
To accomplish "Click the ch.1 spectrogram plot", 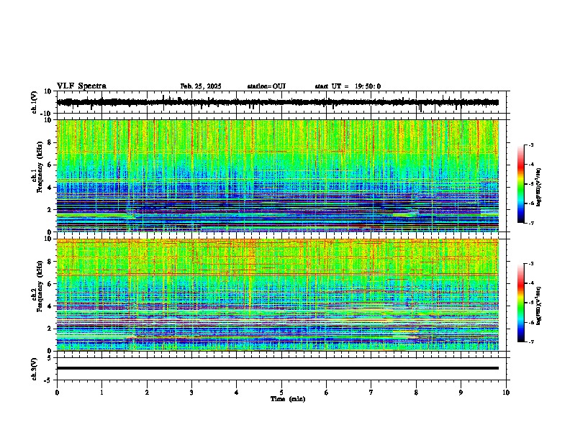I will point(278,175).
